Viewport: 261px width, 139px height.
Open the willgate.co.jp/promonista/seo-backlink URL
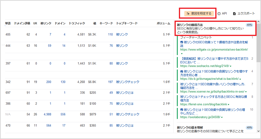(214, 49)
